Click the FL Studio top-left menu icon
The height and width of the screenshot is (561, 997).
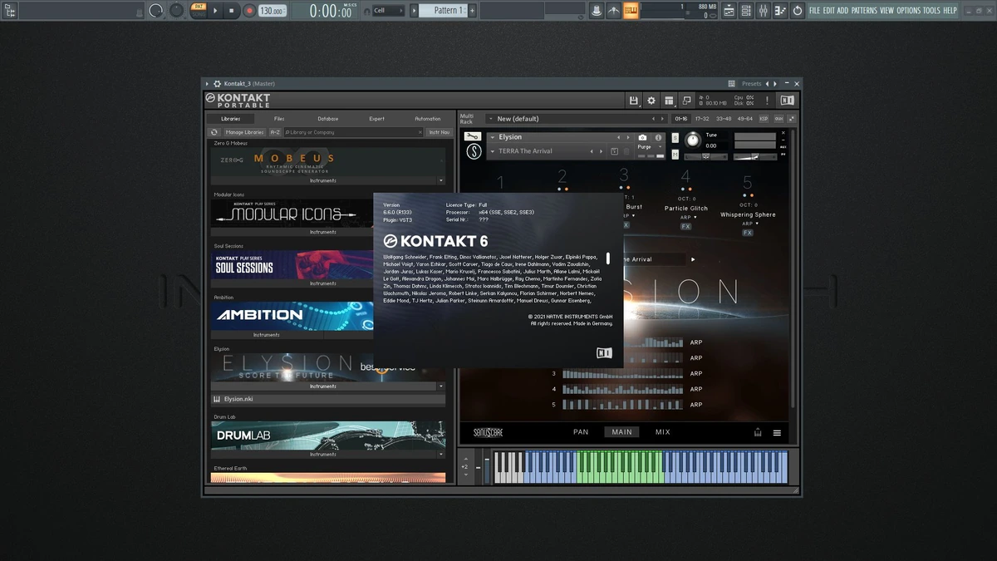[10, 11]
